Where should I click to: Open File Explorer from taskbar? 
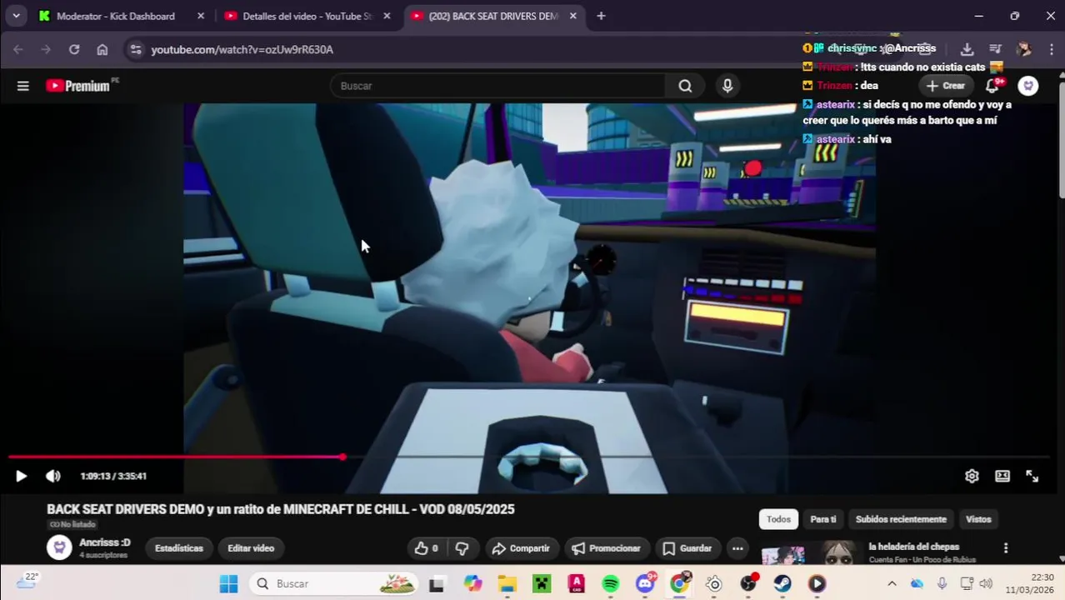click(507, 583)
